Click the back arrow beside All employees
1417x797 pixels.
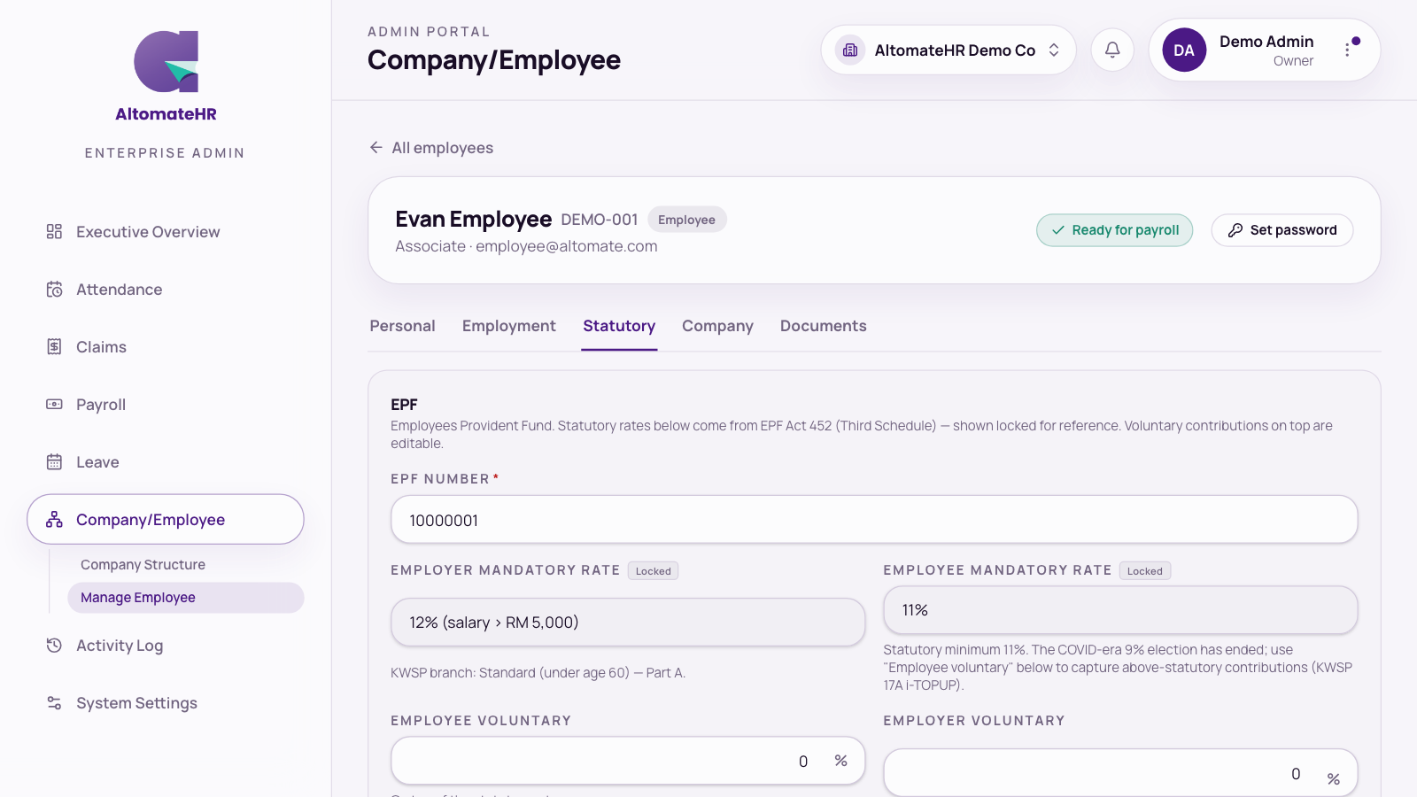pos(376,148)
